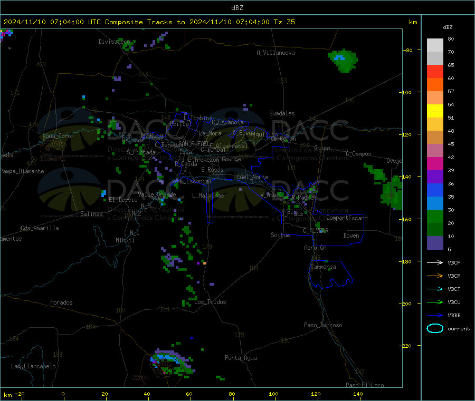Pick the purple 10 dBZ color swatch
Viewport: 475px width, 401px height.
(x=435, y=243)
